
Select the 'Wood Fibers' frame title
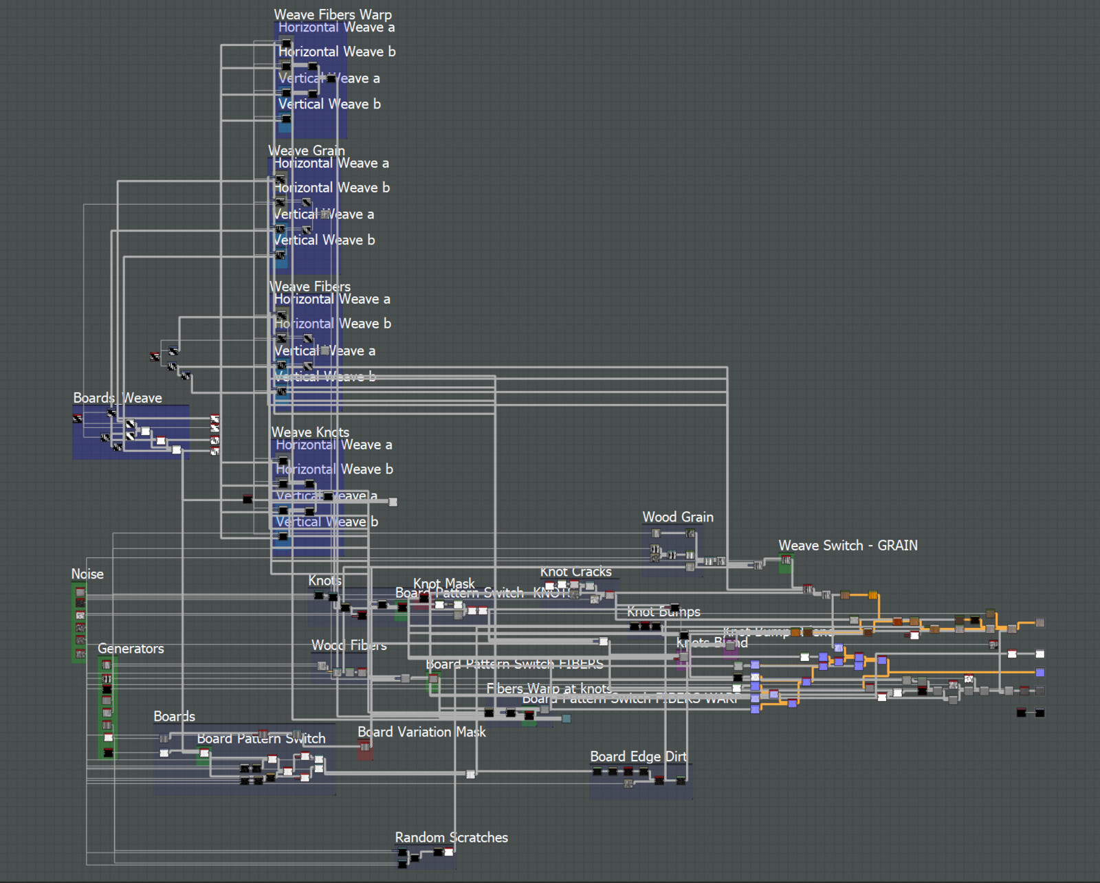point(349,645)
